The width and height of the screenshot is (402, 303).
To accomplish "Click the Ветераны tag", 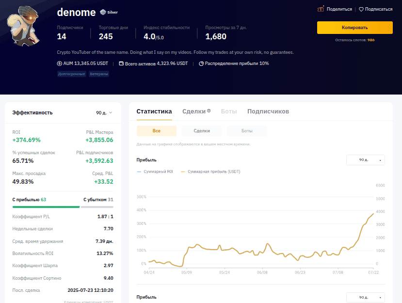I will point(99,74).
